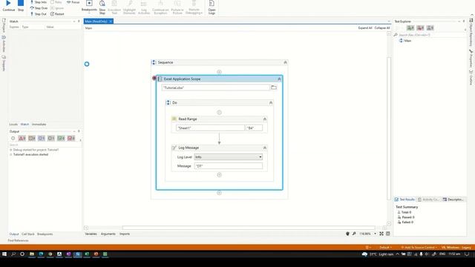The image size is (475, 267).
Task: Click the fit to screen icon
Action: (381, 234)
